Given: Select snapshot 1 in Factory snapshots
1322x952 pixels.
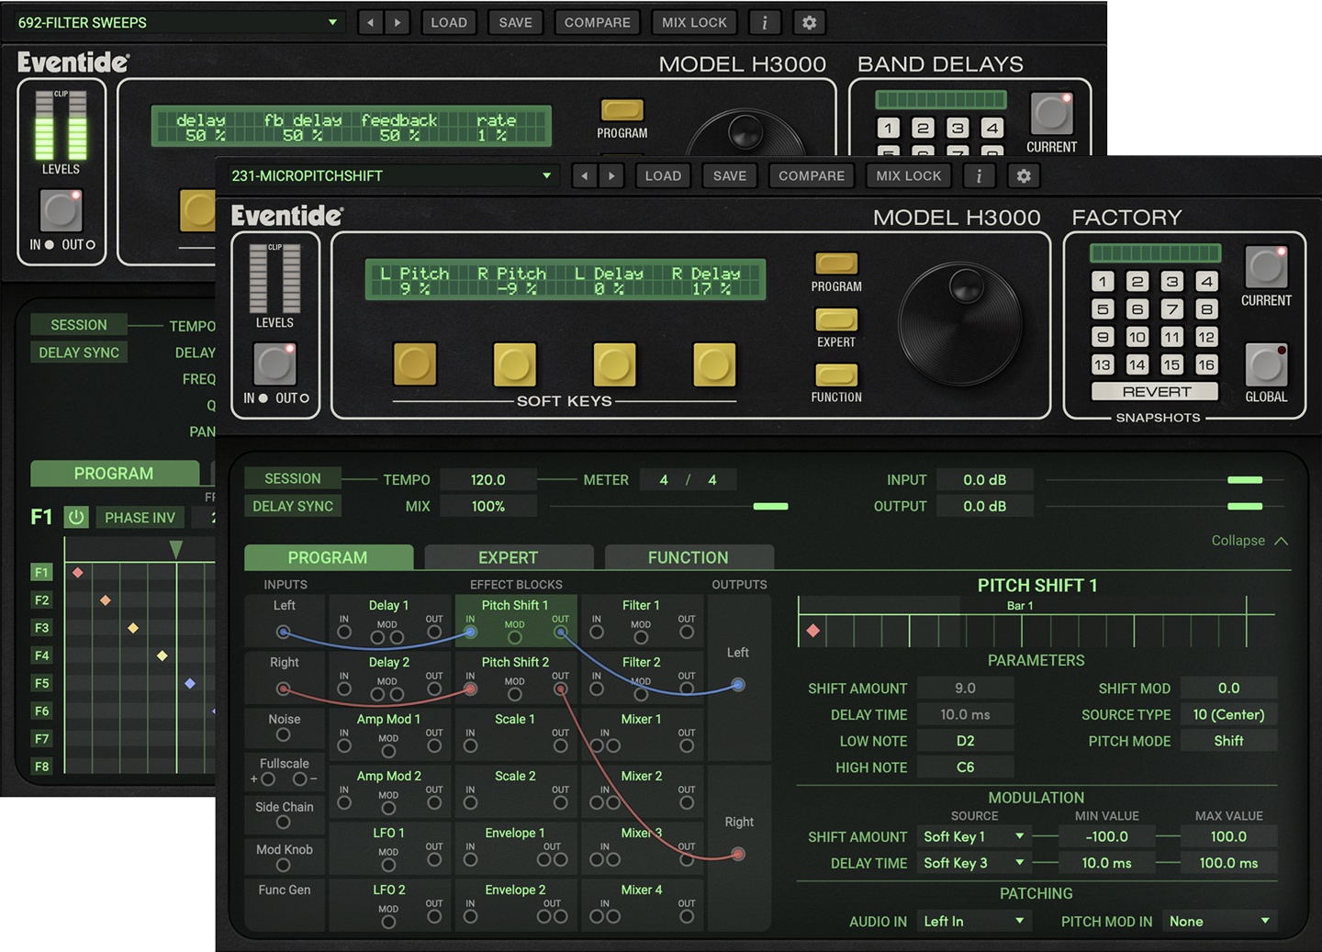Looking at the screenshot, I should click(1103, 282).
